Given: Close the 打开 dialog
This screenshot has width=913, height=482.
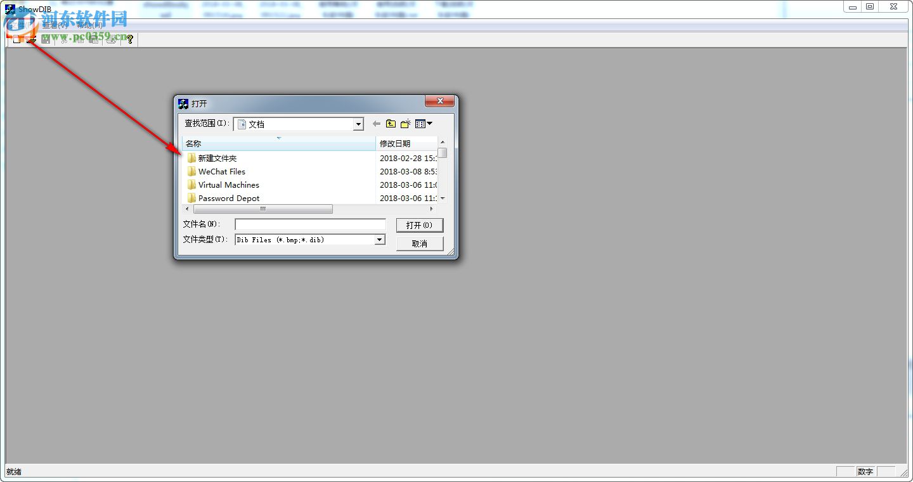Looking at the screenshot, I should coord(439,101).
